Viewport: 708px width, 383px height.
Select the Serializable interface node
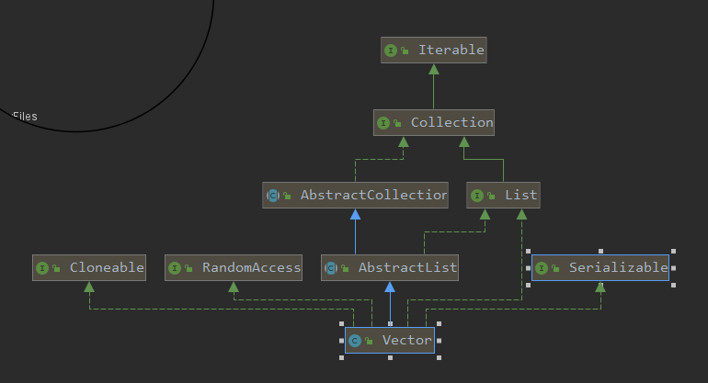[x=600, y=268]
